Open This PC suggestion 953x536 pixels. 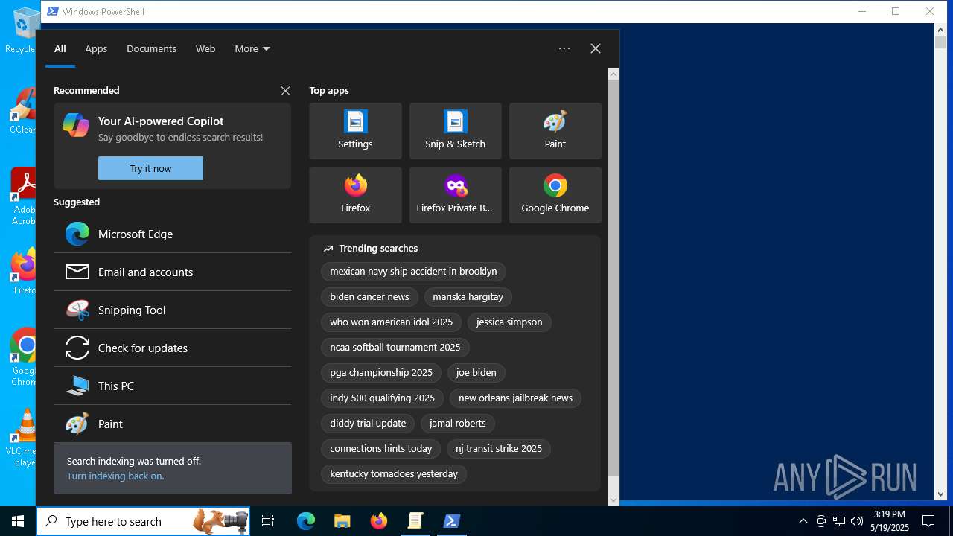tap(172, 386)
